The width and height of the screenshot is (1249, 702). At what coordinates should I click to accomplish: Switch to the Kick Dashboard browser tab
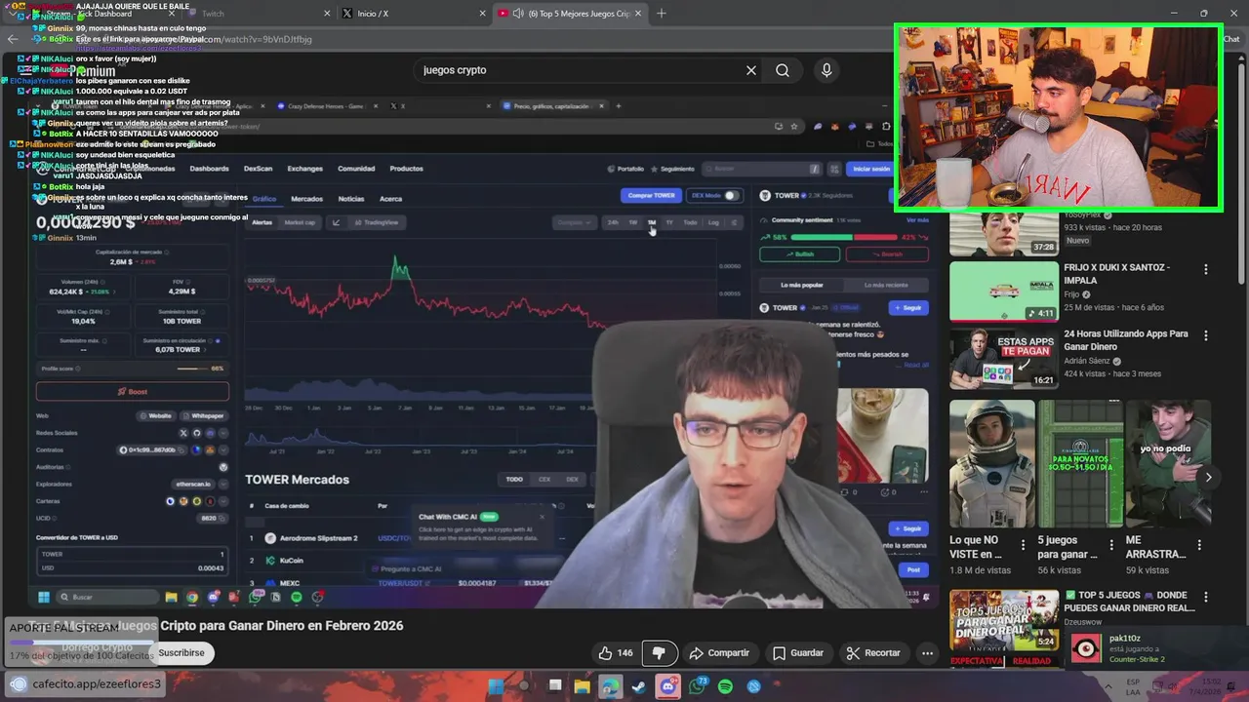pos(103,14)
